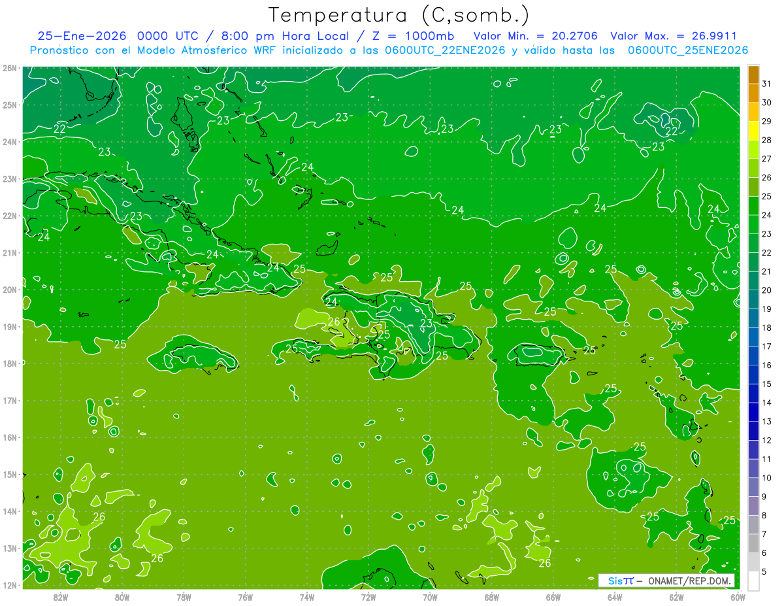Pick the yellow swatch between 28 and 29
This screenshot has height=606, width=784.
tap(753, 131)
